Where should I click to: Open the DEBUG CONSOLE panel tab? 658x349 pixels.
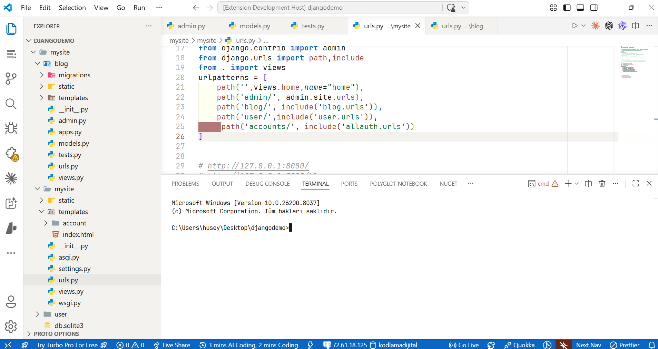(x=267, y=183)
